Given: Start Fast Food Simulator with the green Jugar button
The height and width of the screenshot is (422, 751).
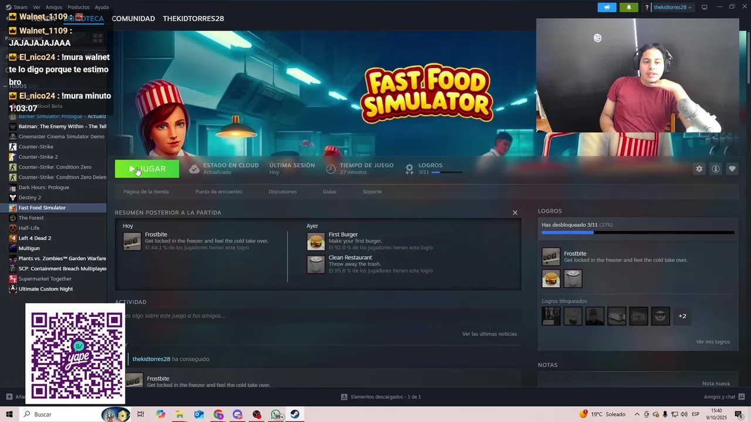Looking at the screenshot, I should (x=147, y=169).
